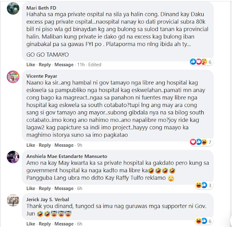Open Jerick Jay S. Verbal's name link
This screenshot has height=227, width=232.
[x=47, y=199]
